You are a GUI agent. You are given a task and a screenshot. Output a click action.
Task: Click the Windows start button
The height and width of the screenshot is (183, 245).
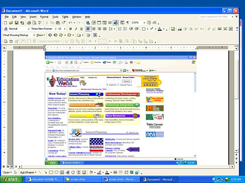click(11, 179)
